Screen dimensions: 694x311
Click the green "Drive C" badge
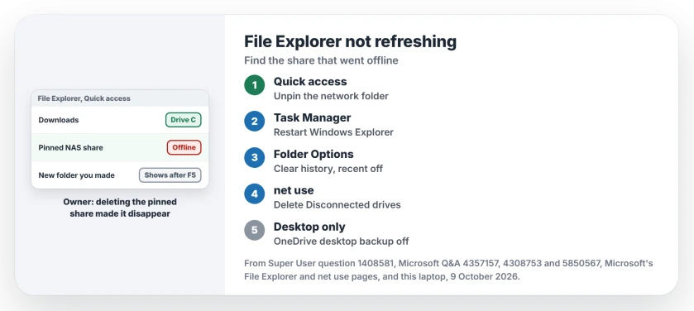coord(184,120)
